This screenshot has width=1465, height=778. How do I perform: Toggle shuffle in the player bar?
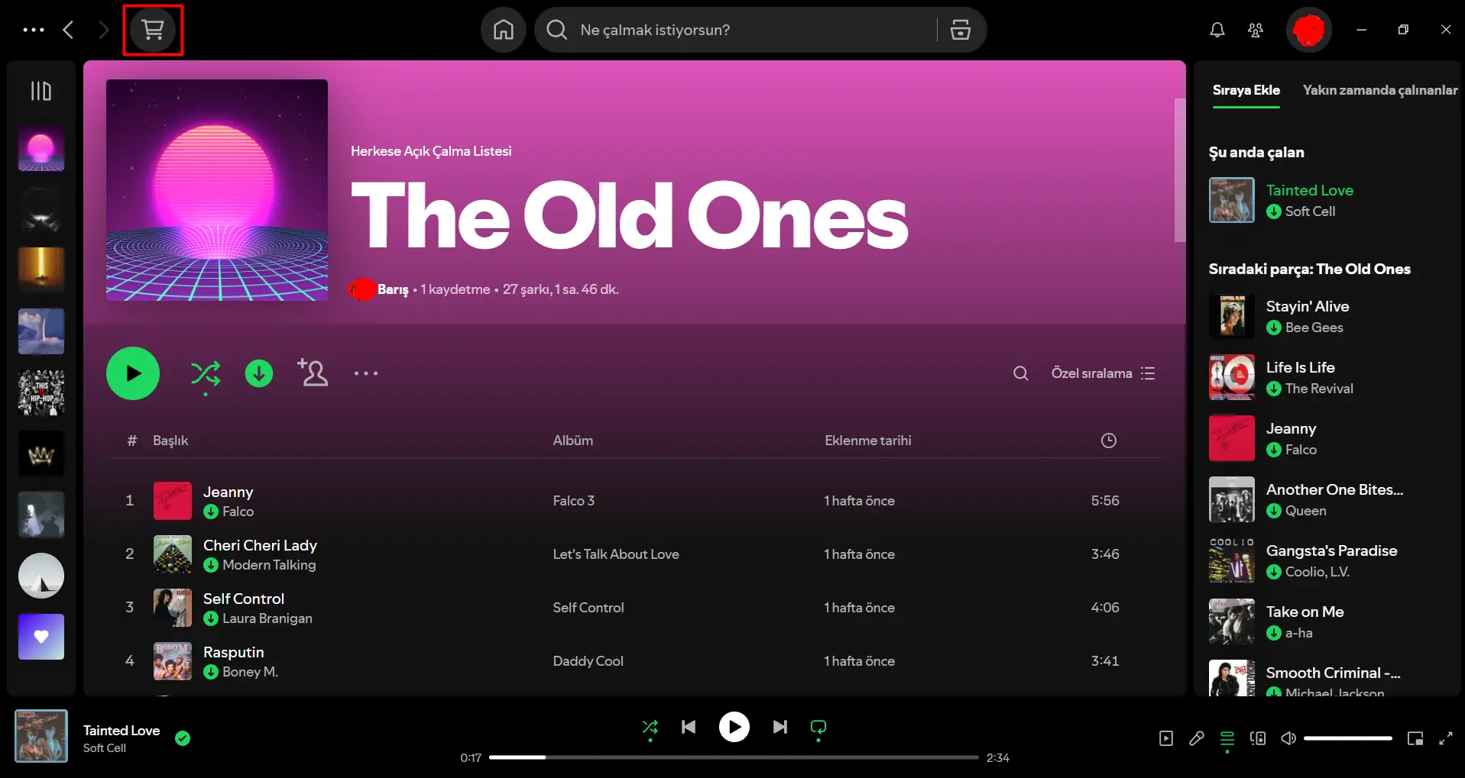click(650, 727)
